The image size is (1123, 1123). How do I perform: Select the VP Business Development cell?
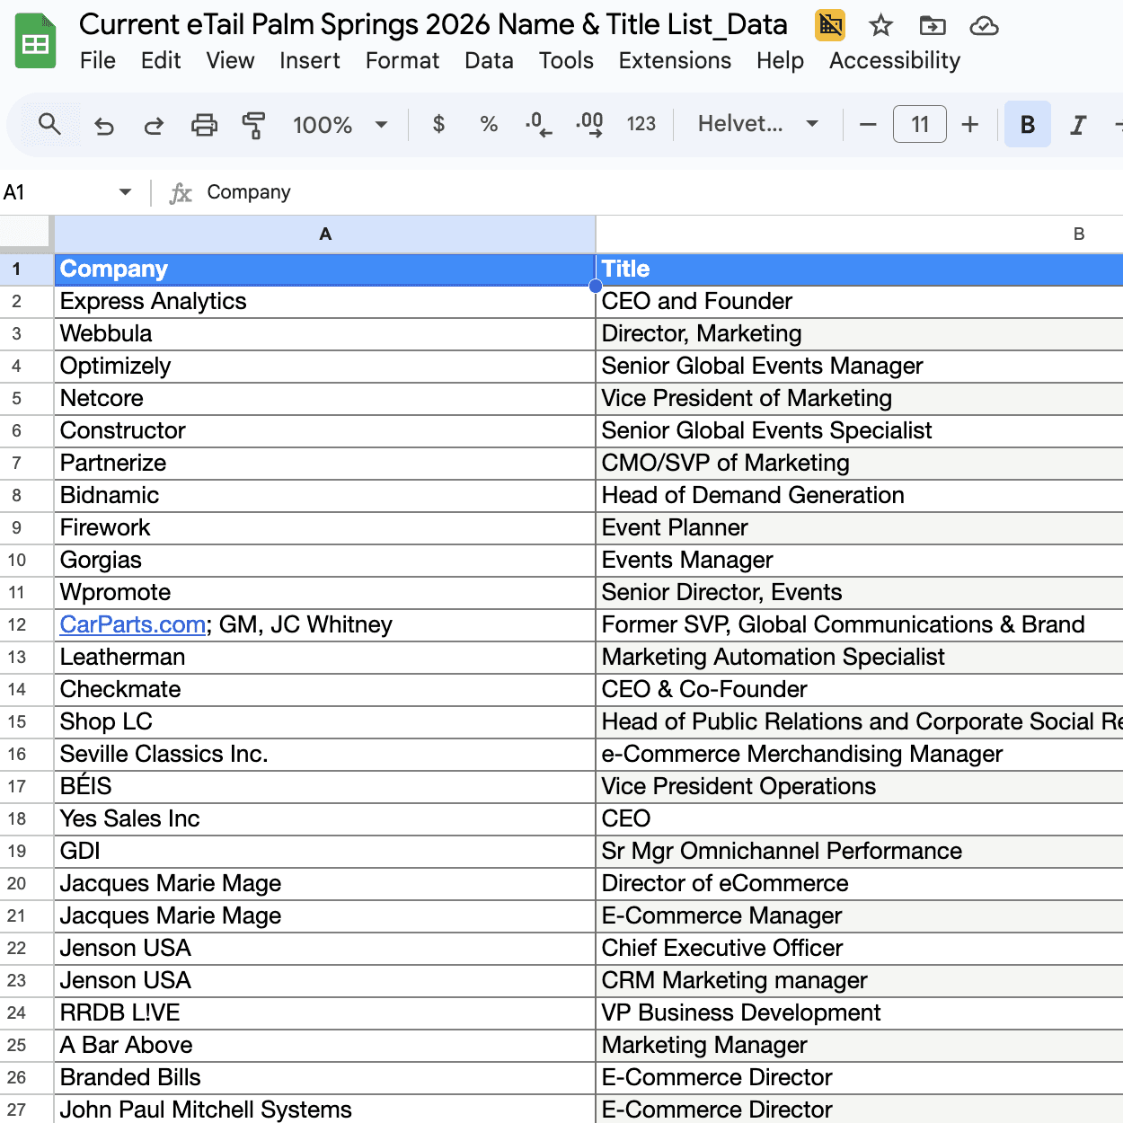pos(860,1013)
